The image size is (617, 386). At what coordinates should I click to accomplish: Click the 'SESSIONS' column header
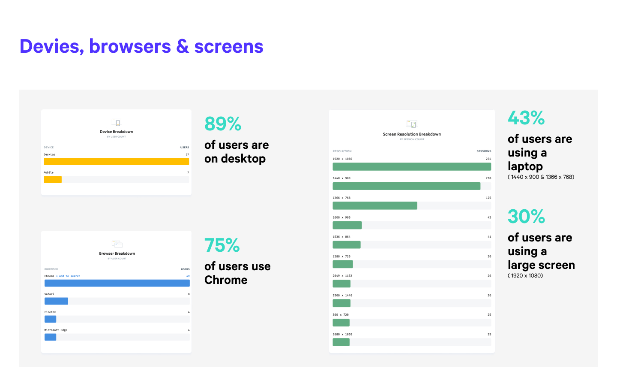coord(484,151)
